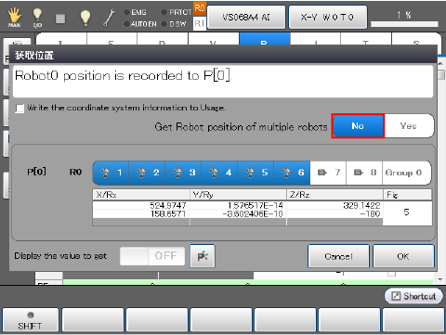Open the Shortcut button
This screenshot has height=335, width=446.
click(413, 296)
